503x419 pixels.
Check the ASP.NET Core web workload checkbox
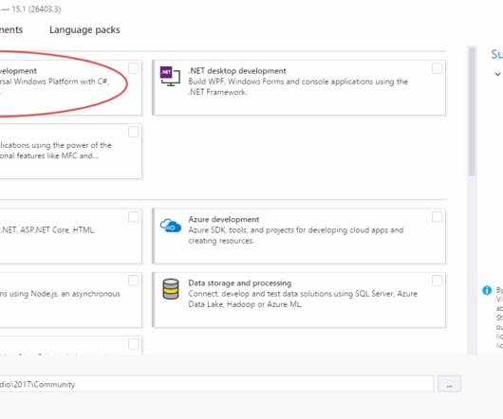tap(133, 217)
